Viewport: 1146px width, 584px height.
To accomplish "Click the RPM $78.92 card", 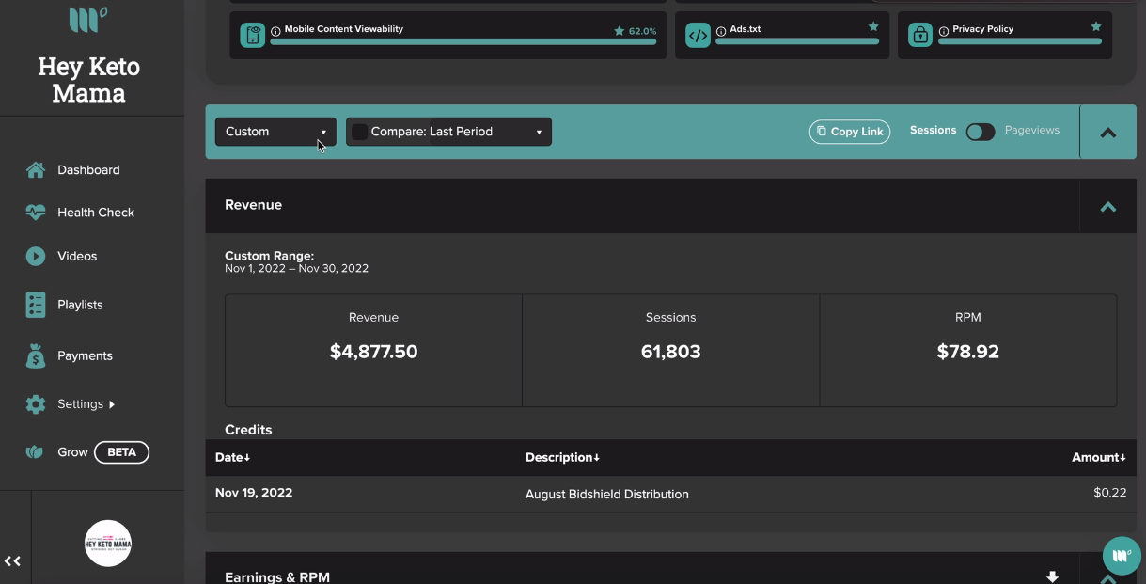I will pyautogui.click(x=968, y=351).
